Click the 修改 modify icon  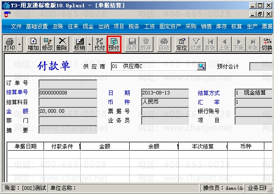[48, 44]
